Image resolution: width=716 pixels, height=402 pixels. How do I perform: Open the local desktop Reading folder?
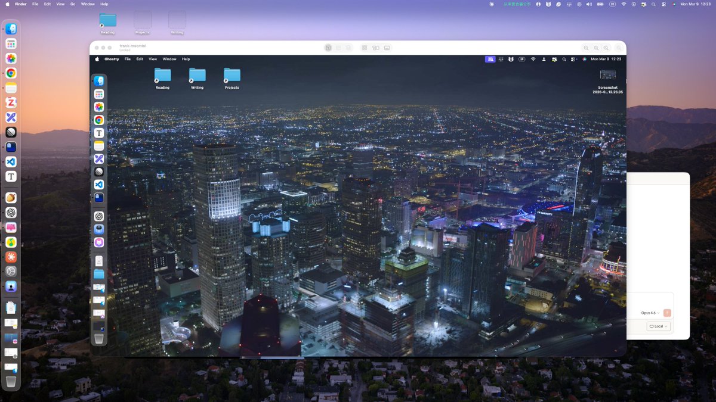pos(108,23)
